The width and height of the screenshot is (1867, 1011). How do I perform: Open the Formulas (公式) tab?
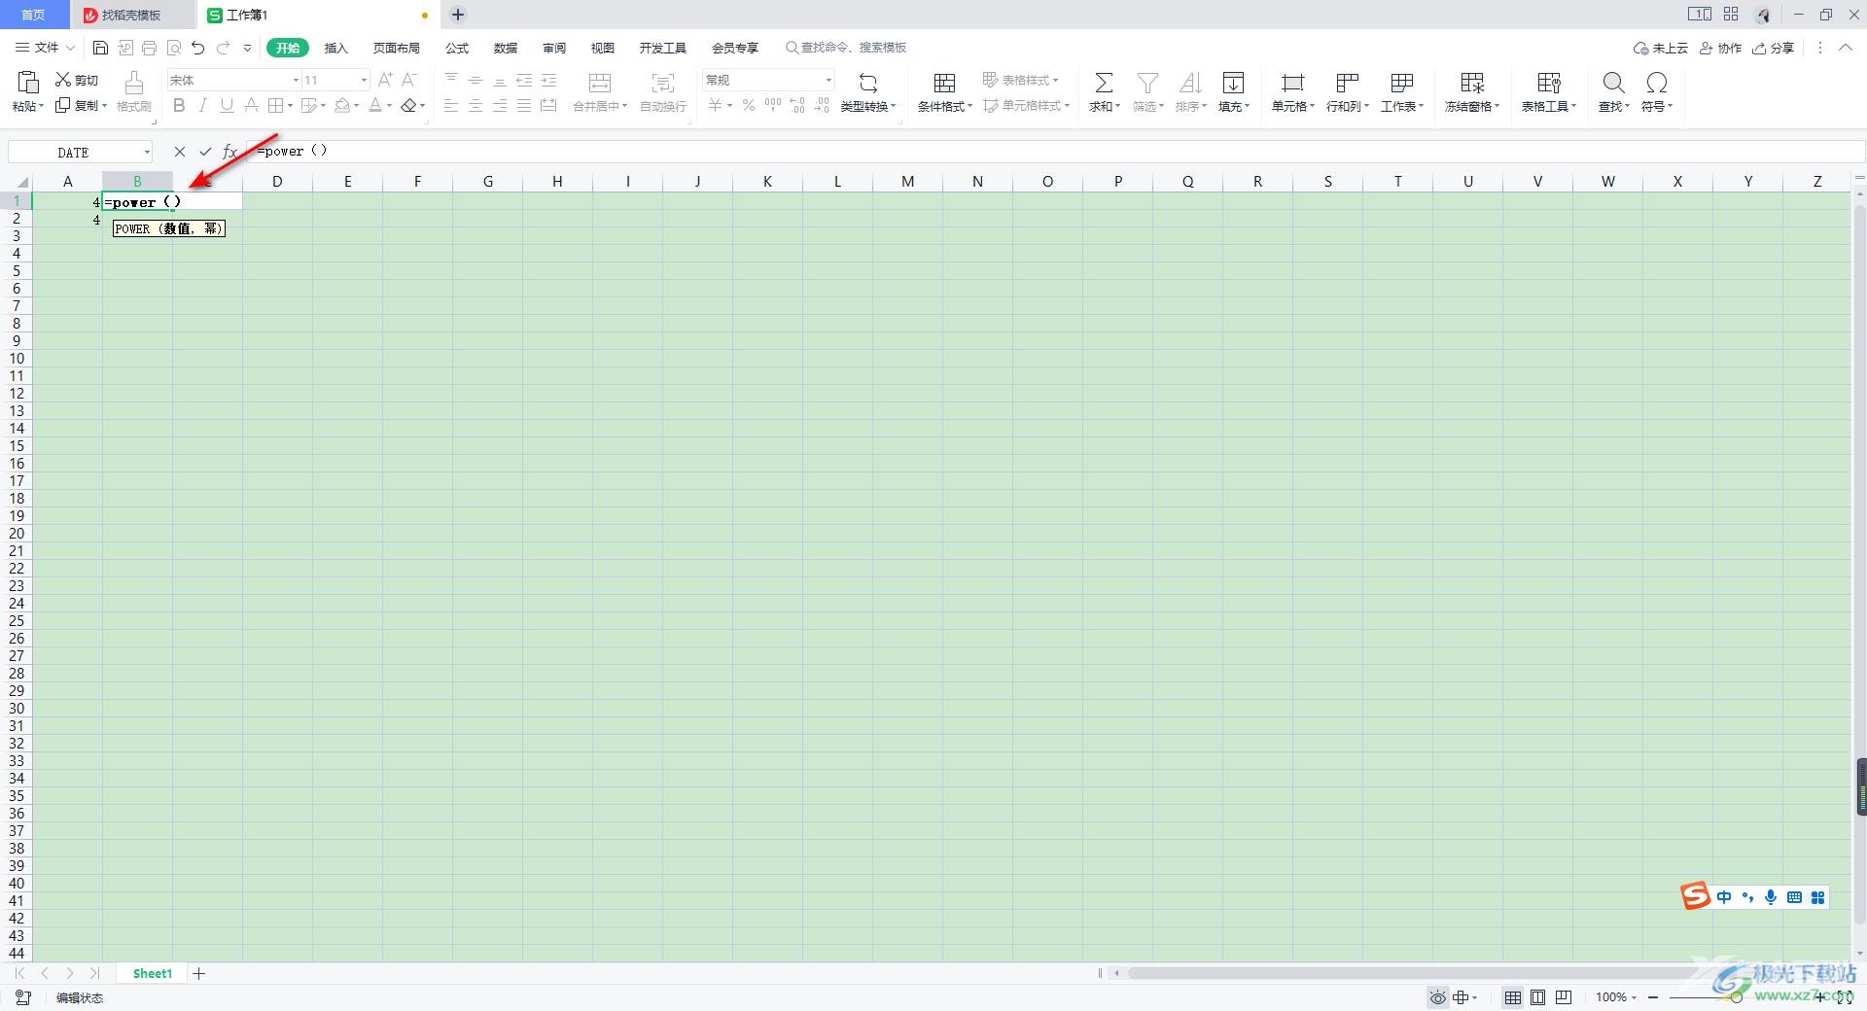tap(457, 48)
